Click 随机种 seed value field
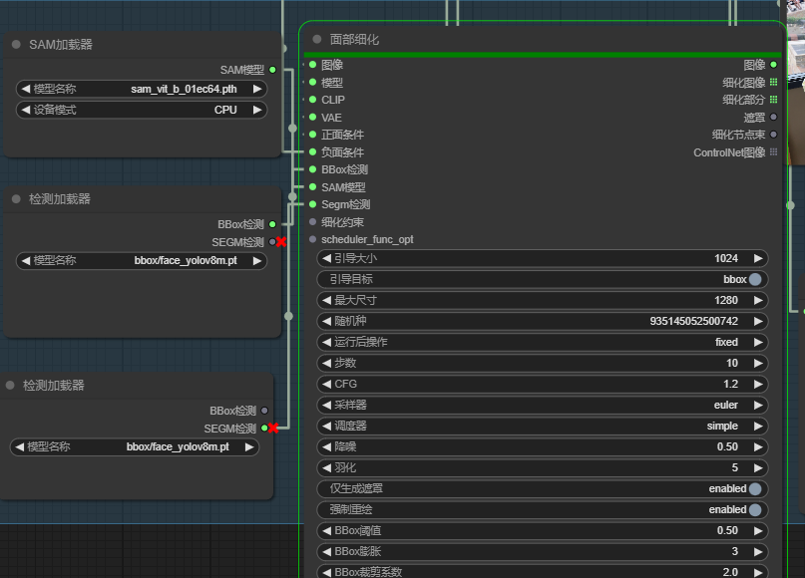Screen dimensions: 805x578 tap(542, 321)
